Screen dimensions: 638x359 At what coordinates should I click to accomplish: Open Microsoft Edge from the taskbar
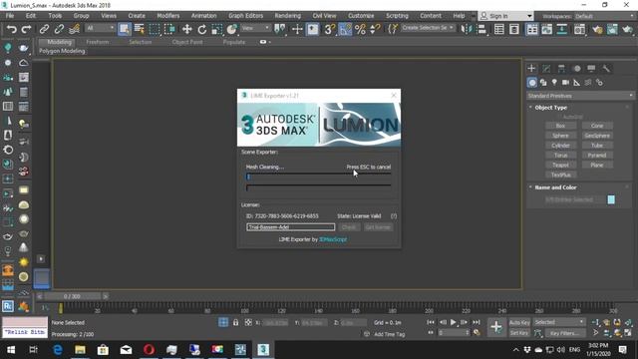58,350
